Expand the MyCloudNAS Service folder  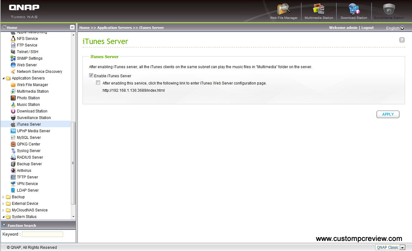point(3,210)
